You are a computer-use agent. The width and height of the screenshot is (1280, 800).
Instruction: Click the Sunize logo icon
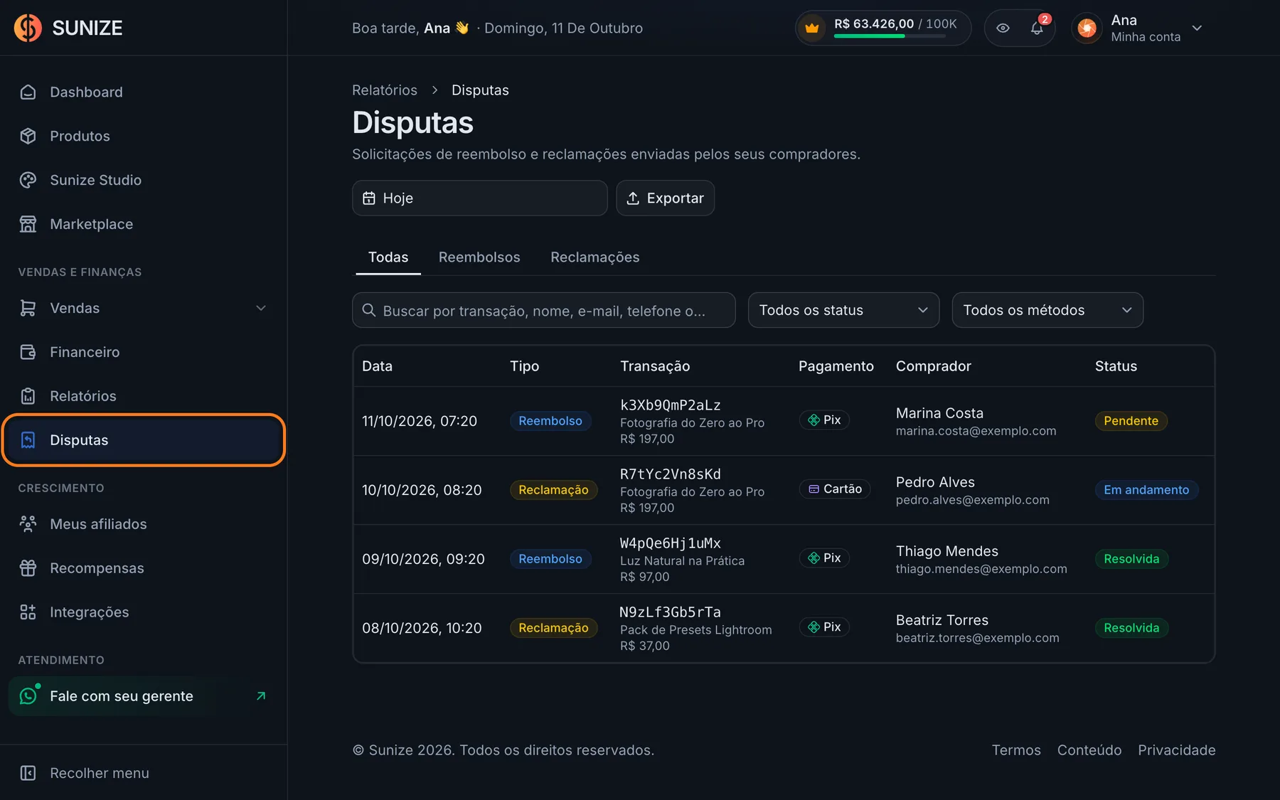coord(28,28)
